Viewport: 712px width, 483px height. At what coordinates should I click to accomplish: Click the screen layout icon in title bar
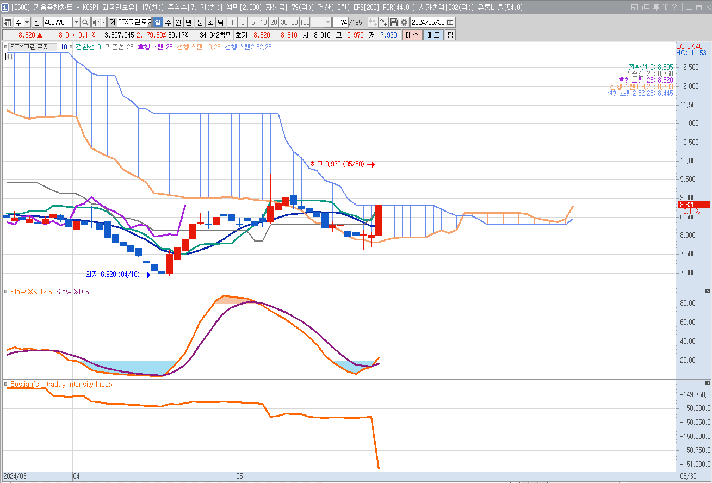[x=635, y=7]
